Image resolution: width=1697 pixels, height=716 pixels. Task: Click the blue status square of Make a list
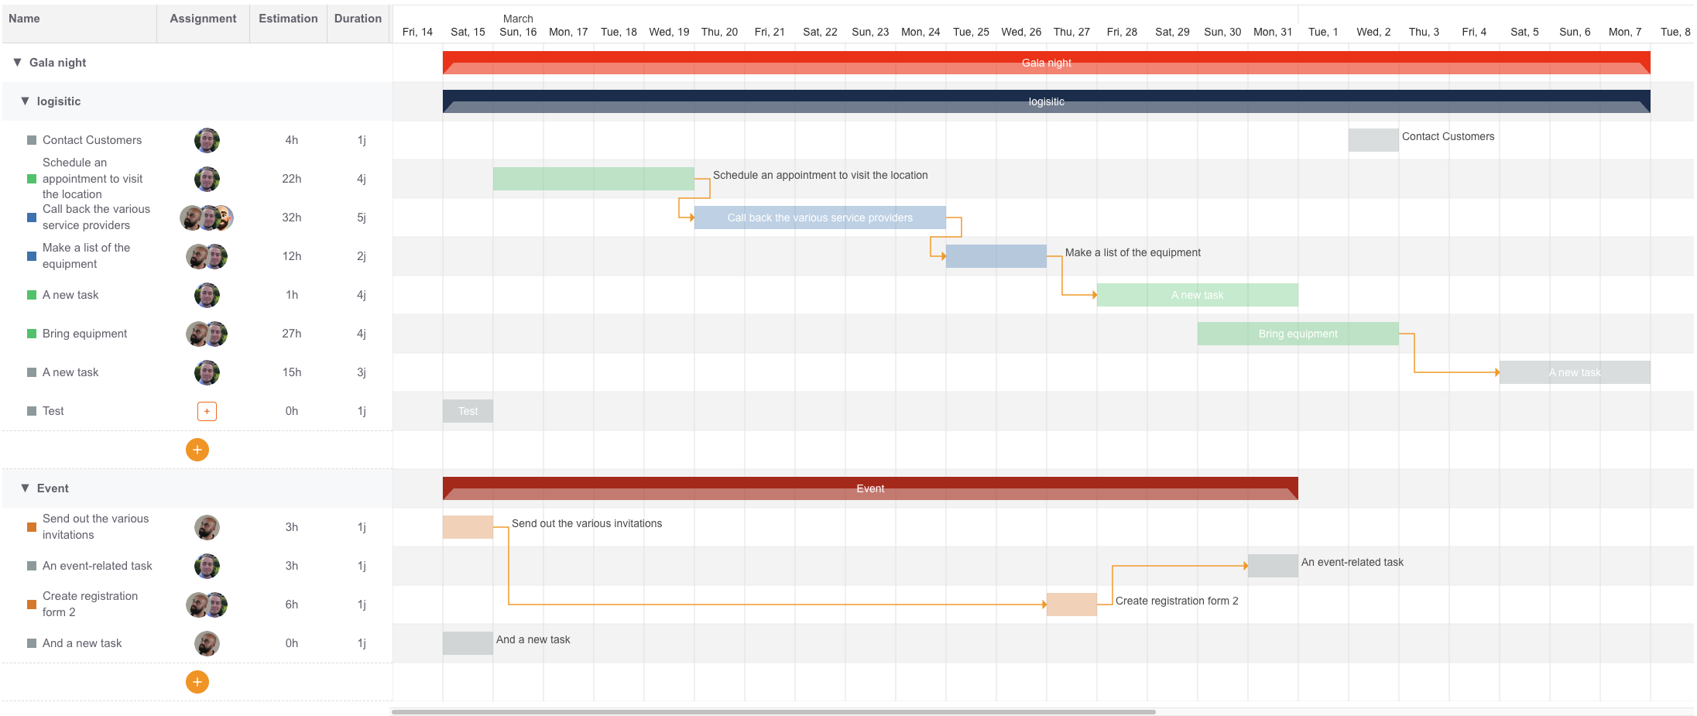(32, 256)
